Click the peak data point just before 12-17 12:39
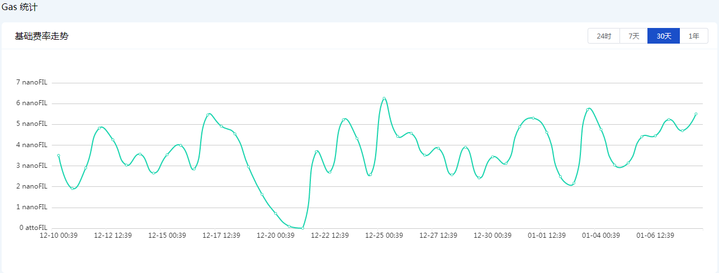Viewport: 719px width, 273px height. pos(208,115)
